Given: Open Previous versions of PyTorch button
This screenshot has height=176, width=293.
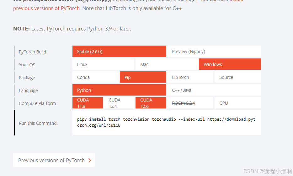Looking at the screenshot, I should [x=54, y=160].
